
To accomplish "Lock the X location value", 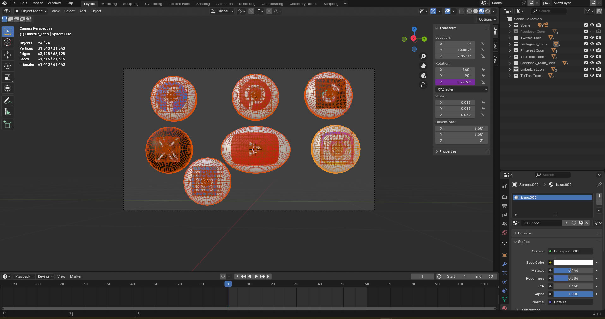I will click(x=483, y=44).
